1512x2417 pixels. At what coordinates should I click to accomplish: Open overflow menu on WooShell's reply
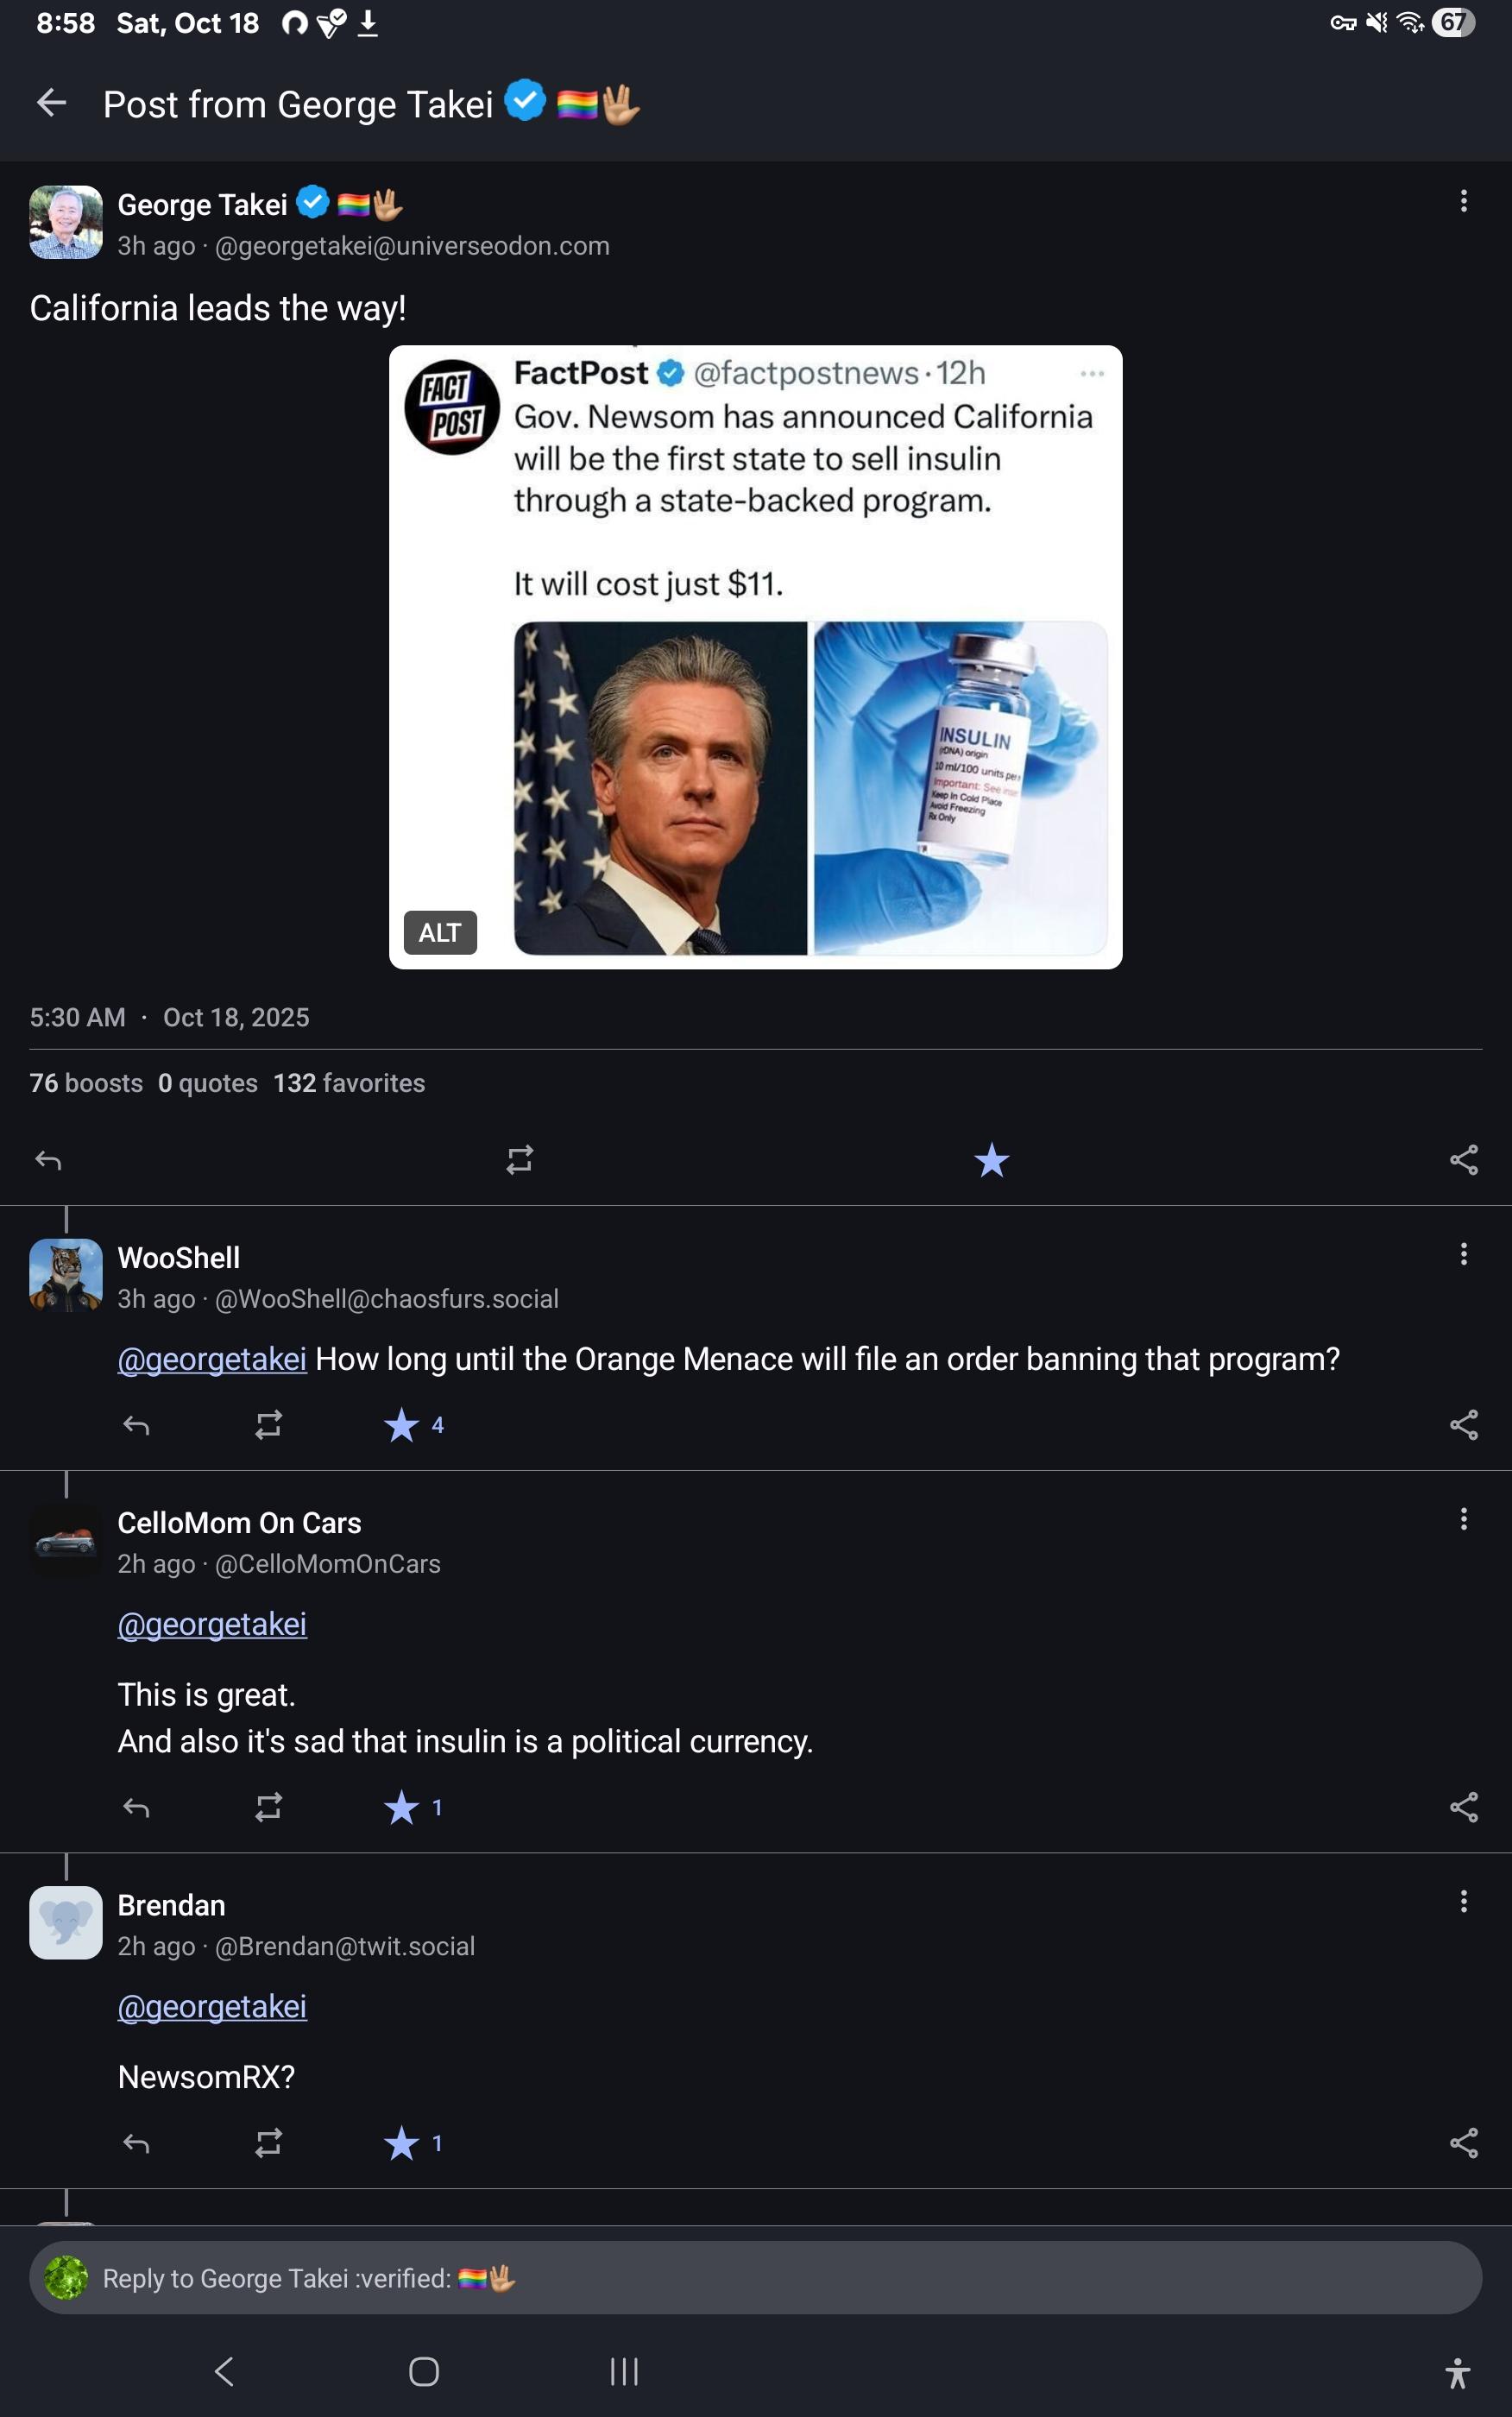1463,1255
